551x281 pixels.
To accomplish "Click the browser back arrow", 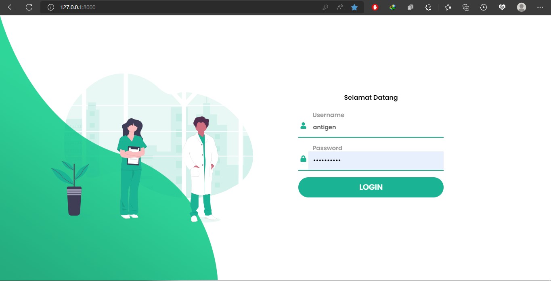I will (11, 7).
